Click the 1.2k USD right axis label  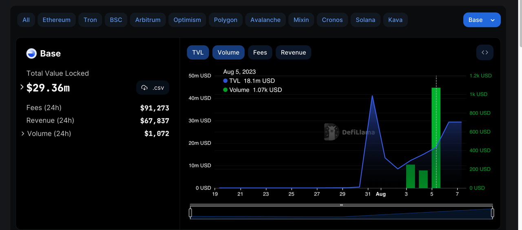[480, 76]
